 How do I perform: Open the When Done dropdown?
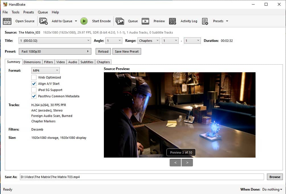click(272, 189)
